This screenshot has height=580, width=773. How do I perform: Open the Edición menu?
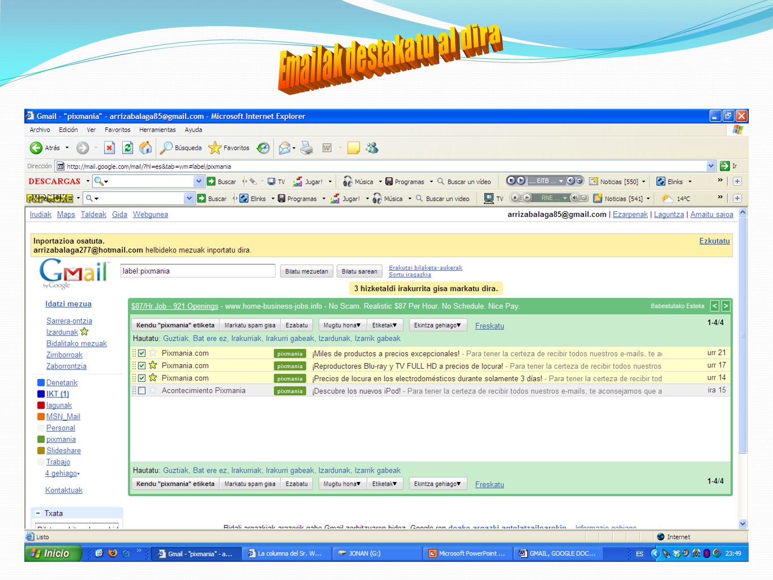pos(69,130)
